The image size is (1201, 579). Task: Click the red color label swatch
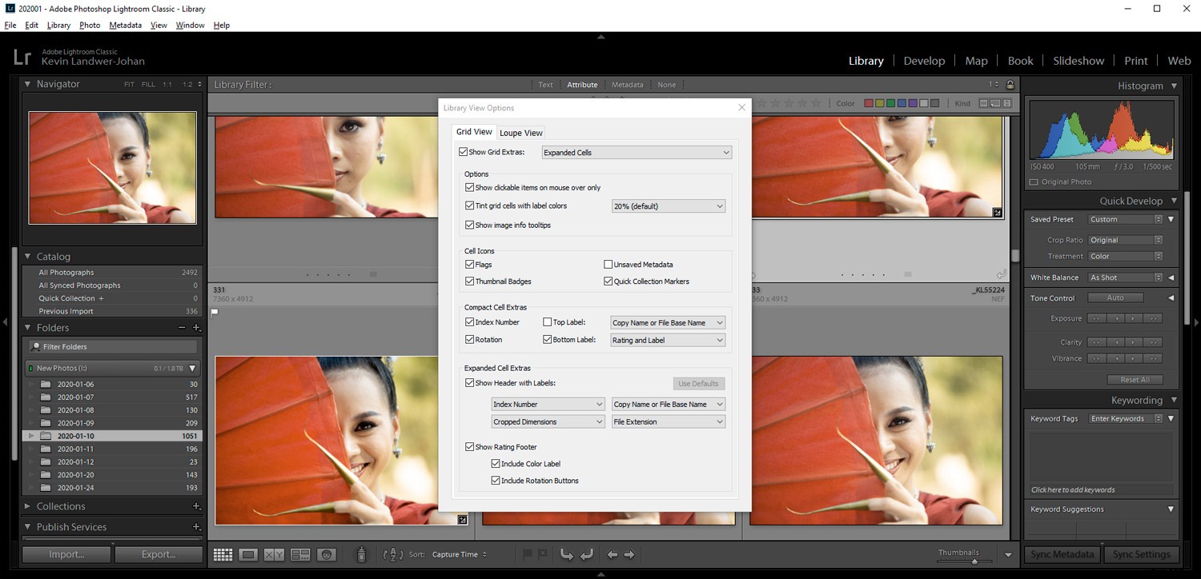click(870, 102)
